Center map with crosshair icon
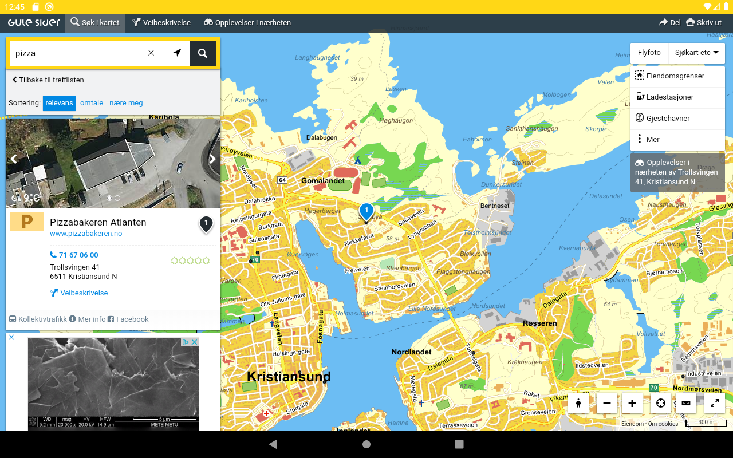The image size is (733, 458). point(661,403)
